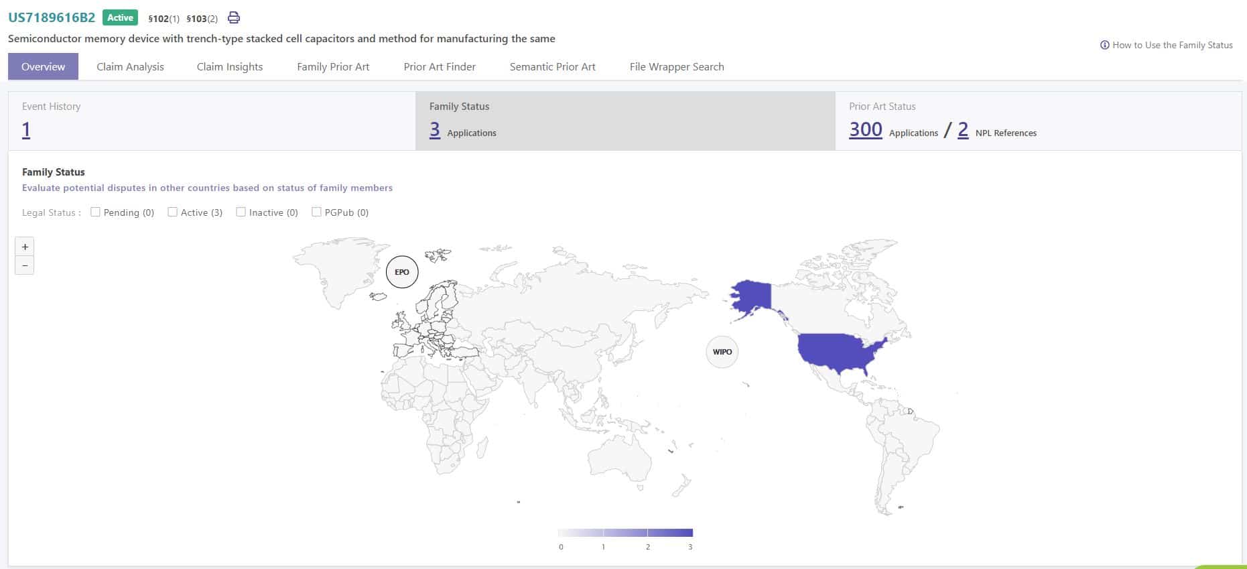Switch to the Overview tab
The image size is (1247, 569).
[43, 66]
